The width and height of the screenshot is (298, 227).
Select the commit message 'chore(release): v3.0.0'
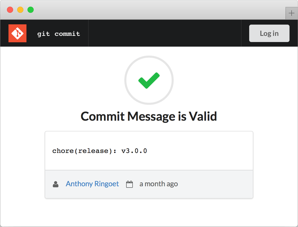coord(100,151)
